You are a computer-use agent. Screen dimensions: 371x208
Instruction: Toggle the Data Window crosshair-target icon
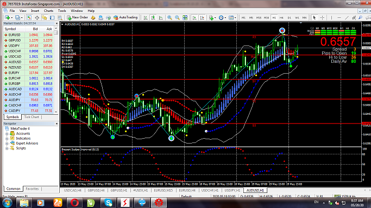click(37, 17)
